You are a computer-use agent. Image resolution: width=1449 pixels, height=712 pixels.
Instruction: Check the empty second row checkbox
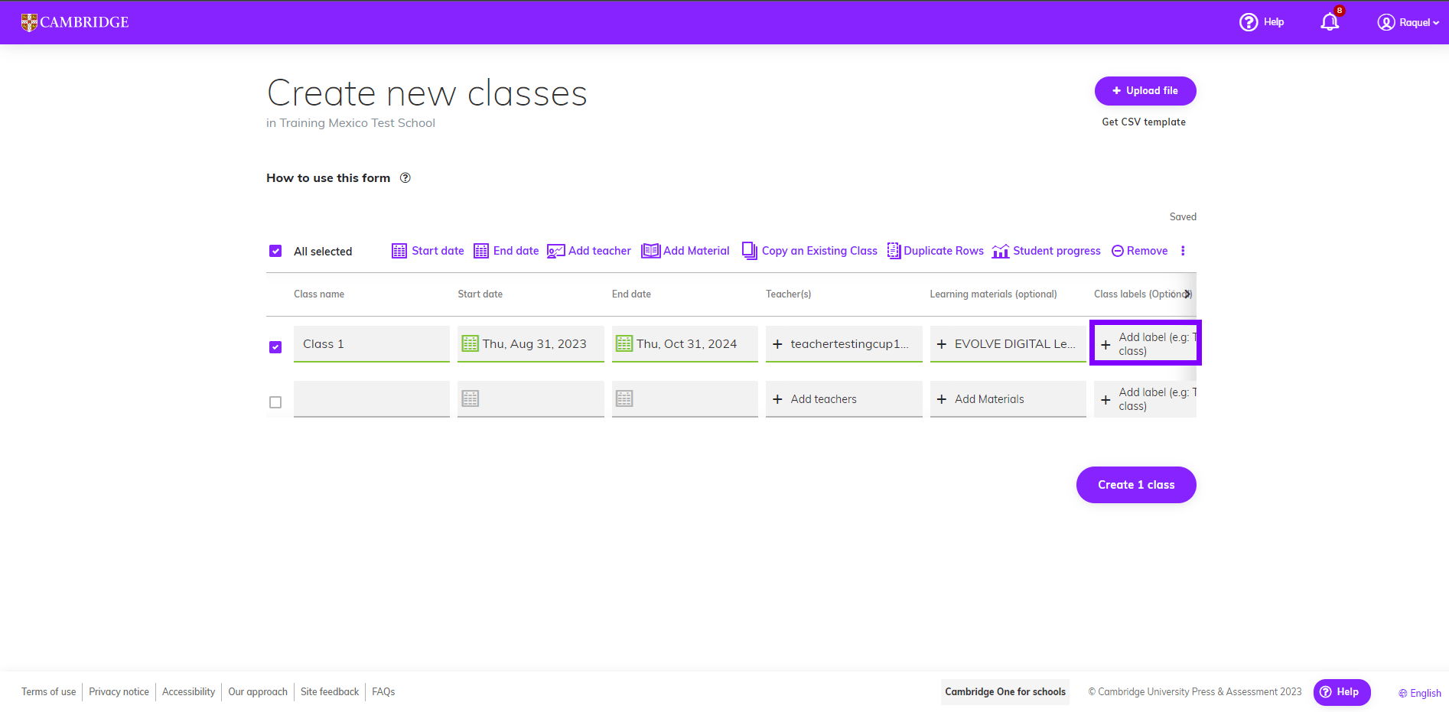pos(275,402)
